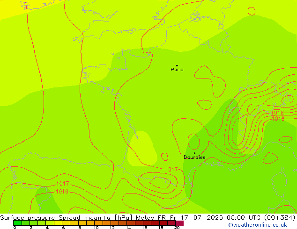Pick the crimson swatch past legend value 20
The height and width of the screenshot is (229, 297).
coord(179,223)
